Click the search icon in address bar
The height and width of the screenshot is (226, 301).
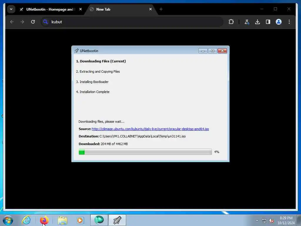pyautogui.click(x=46, y=22)
